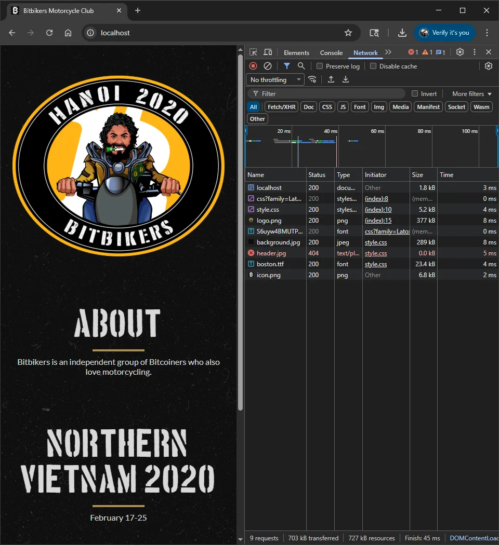499x545 pixels.
Task: Sort requests by Size column
Action: coord(424,175)
